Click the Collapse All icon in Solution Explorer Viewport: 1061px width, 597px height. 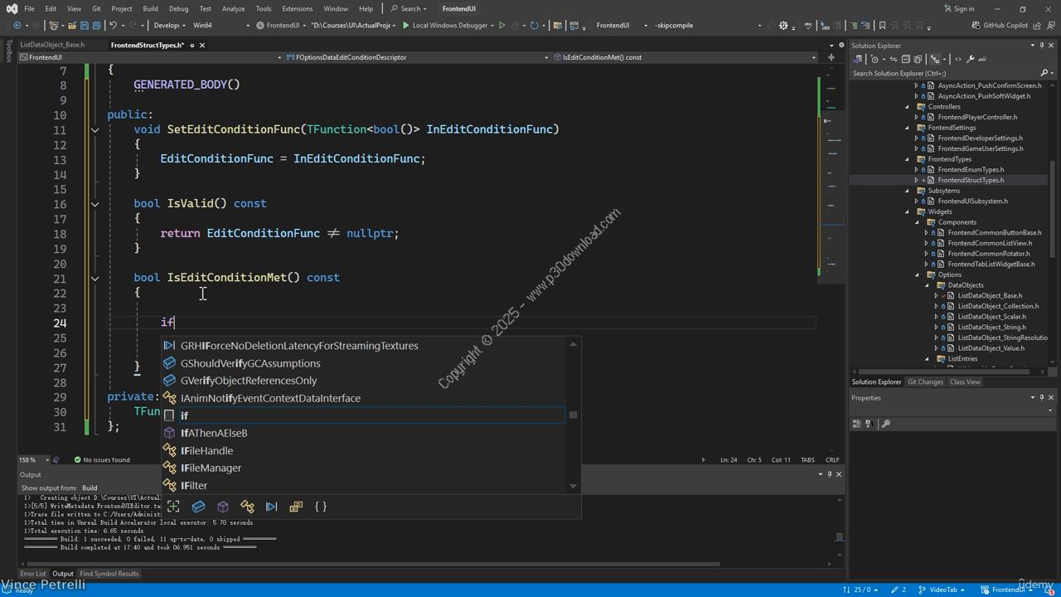tap(906, 59)
